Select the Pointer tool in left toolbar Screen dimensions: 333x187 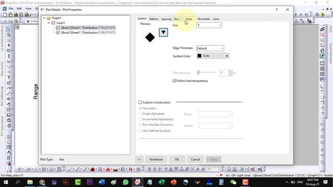9,29
